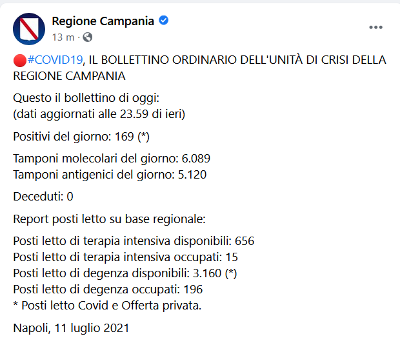Click the Regione Campania profile avatar
400x343 pixels.
[29, 29]
